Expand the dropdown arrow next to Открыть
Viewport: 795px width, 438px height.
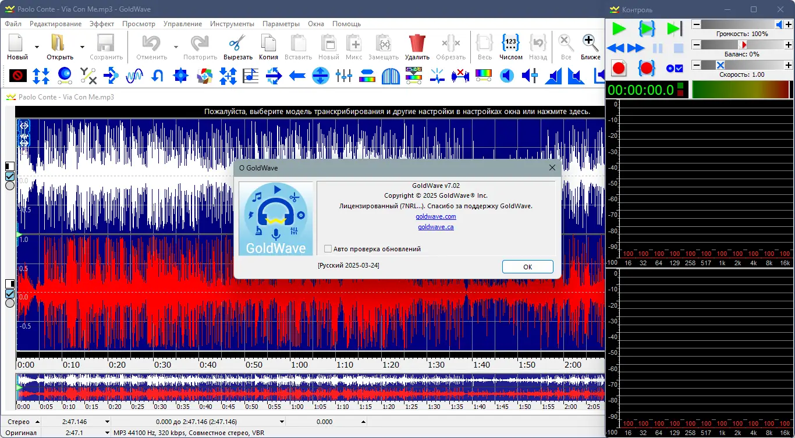[x=82, y=47]
